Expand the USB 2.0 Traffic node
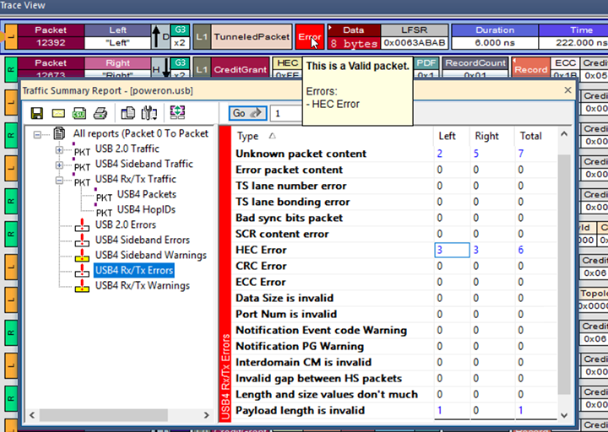Viewport: 608px width, 432px height. (60, 149)
